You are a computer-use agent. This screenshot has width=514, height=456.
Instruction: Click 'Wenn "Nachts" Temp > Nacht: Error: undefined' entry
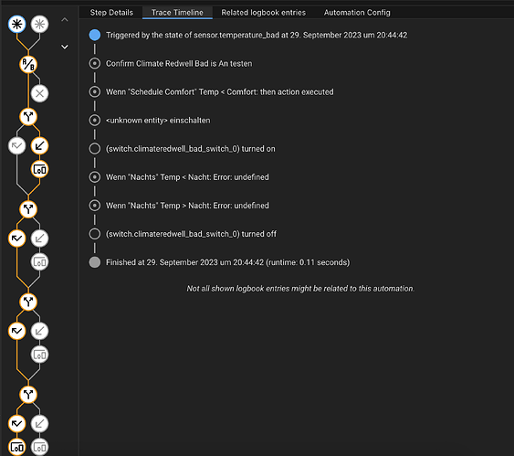(x=187, y=206)
